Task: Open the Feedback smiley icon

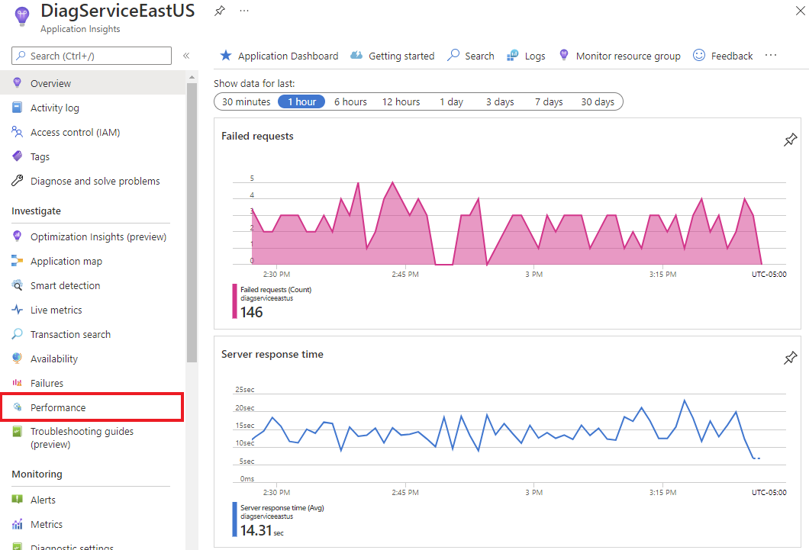Action: point(699,56)
